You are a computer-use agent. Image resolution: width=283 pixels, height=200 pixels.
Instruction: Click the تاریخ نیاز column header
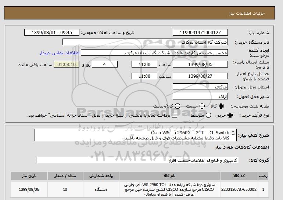(x=29, y=176)
